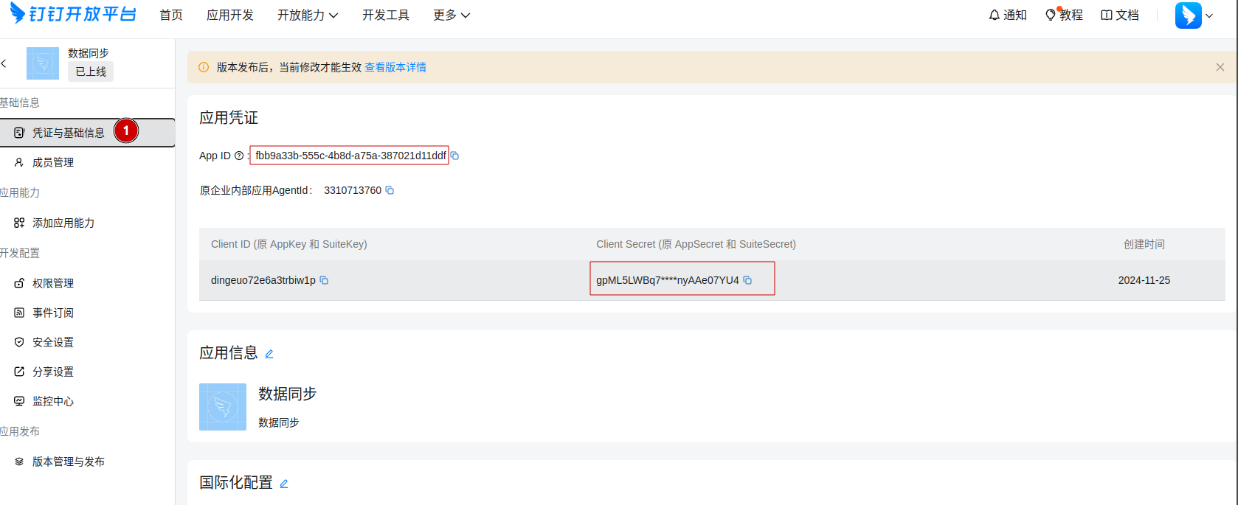Viewport: 1238px width, 505px height.
Task: Open 版本管理与发布 in the sidebar
Action: pyautogui.click(x=68, y=462)
